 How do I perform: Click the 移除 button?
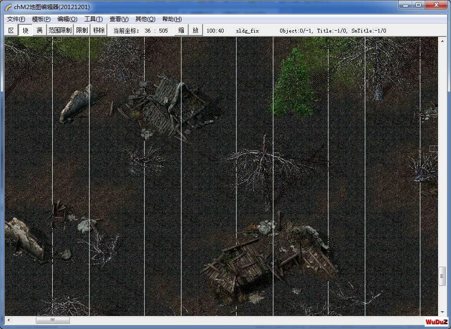click(99, 30)
